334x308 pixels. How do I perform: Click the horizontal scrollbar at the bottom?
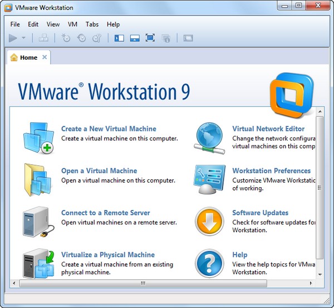click(x=143, y=283)
